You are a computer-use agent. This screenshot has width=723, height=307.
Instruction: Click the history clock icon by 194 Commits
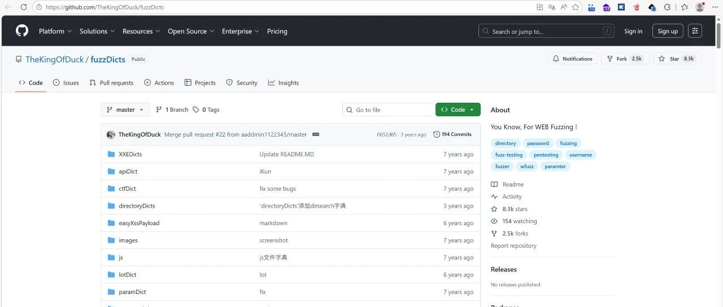(x=437, y=134)
